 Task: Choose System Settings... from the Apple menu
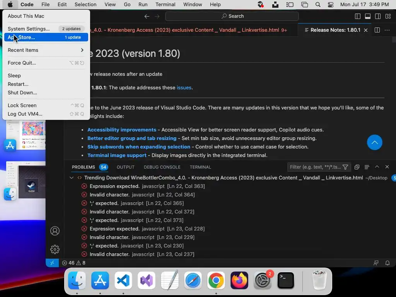(46, 29)
